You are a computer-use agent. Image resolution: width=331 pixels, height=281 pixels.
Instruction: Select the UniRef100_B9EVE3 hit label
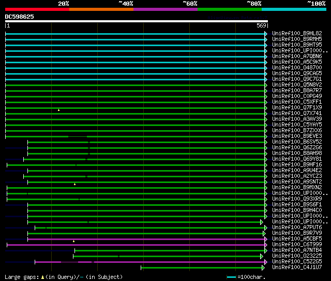pos(297,136)
